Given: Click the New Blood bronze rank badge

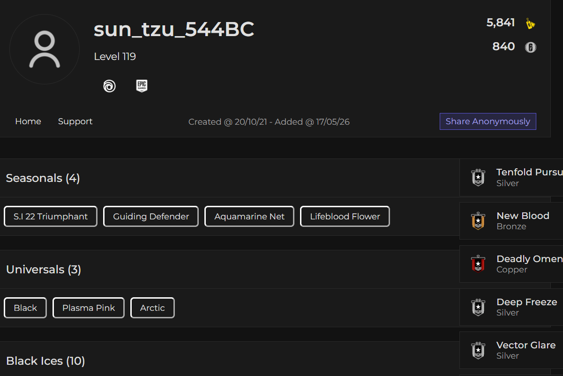Looking at the screenshot, I should (478, 221).
